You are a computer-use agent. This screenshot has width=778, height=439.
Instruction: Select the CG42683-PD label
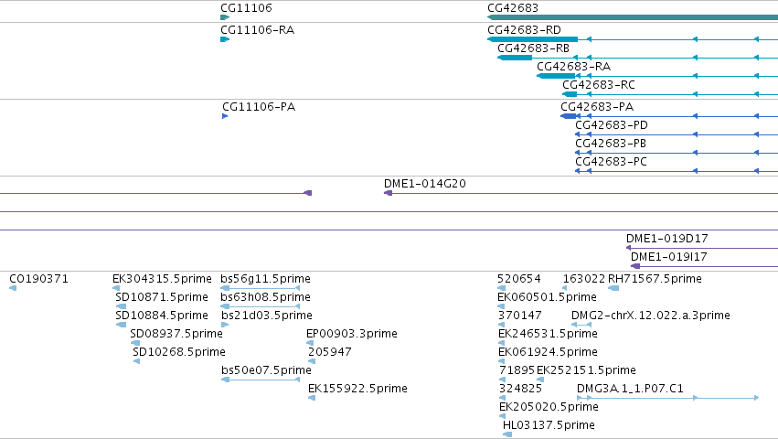(612, 125)
